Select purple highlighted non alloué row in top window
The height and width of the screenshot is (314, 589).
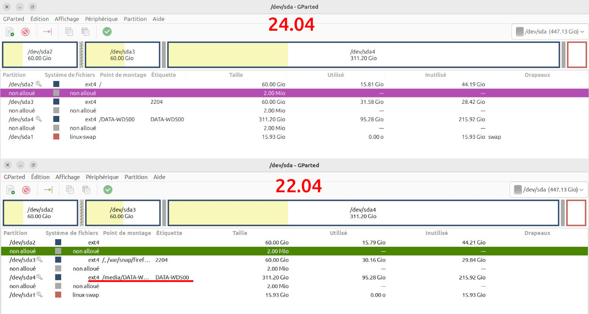(x=294, y=93)
